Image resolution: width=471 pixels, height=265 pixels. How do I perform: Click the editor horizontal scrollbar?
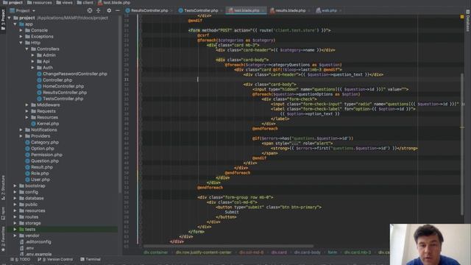pos(227,246)
